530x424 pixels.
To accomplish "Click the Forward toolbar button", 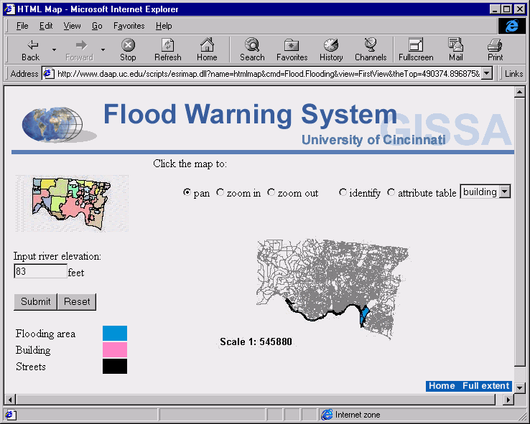I will (x=80, y=50).
